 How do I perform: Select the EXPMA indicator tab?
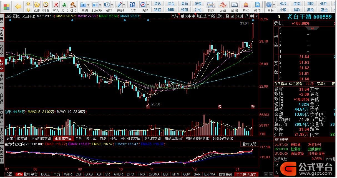(x=210, y=174)
